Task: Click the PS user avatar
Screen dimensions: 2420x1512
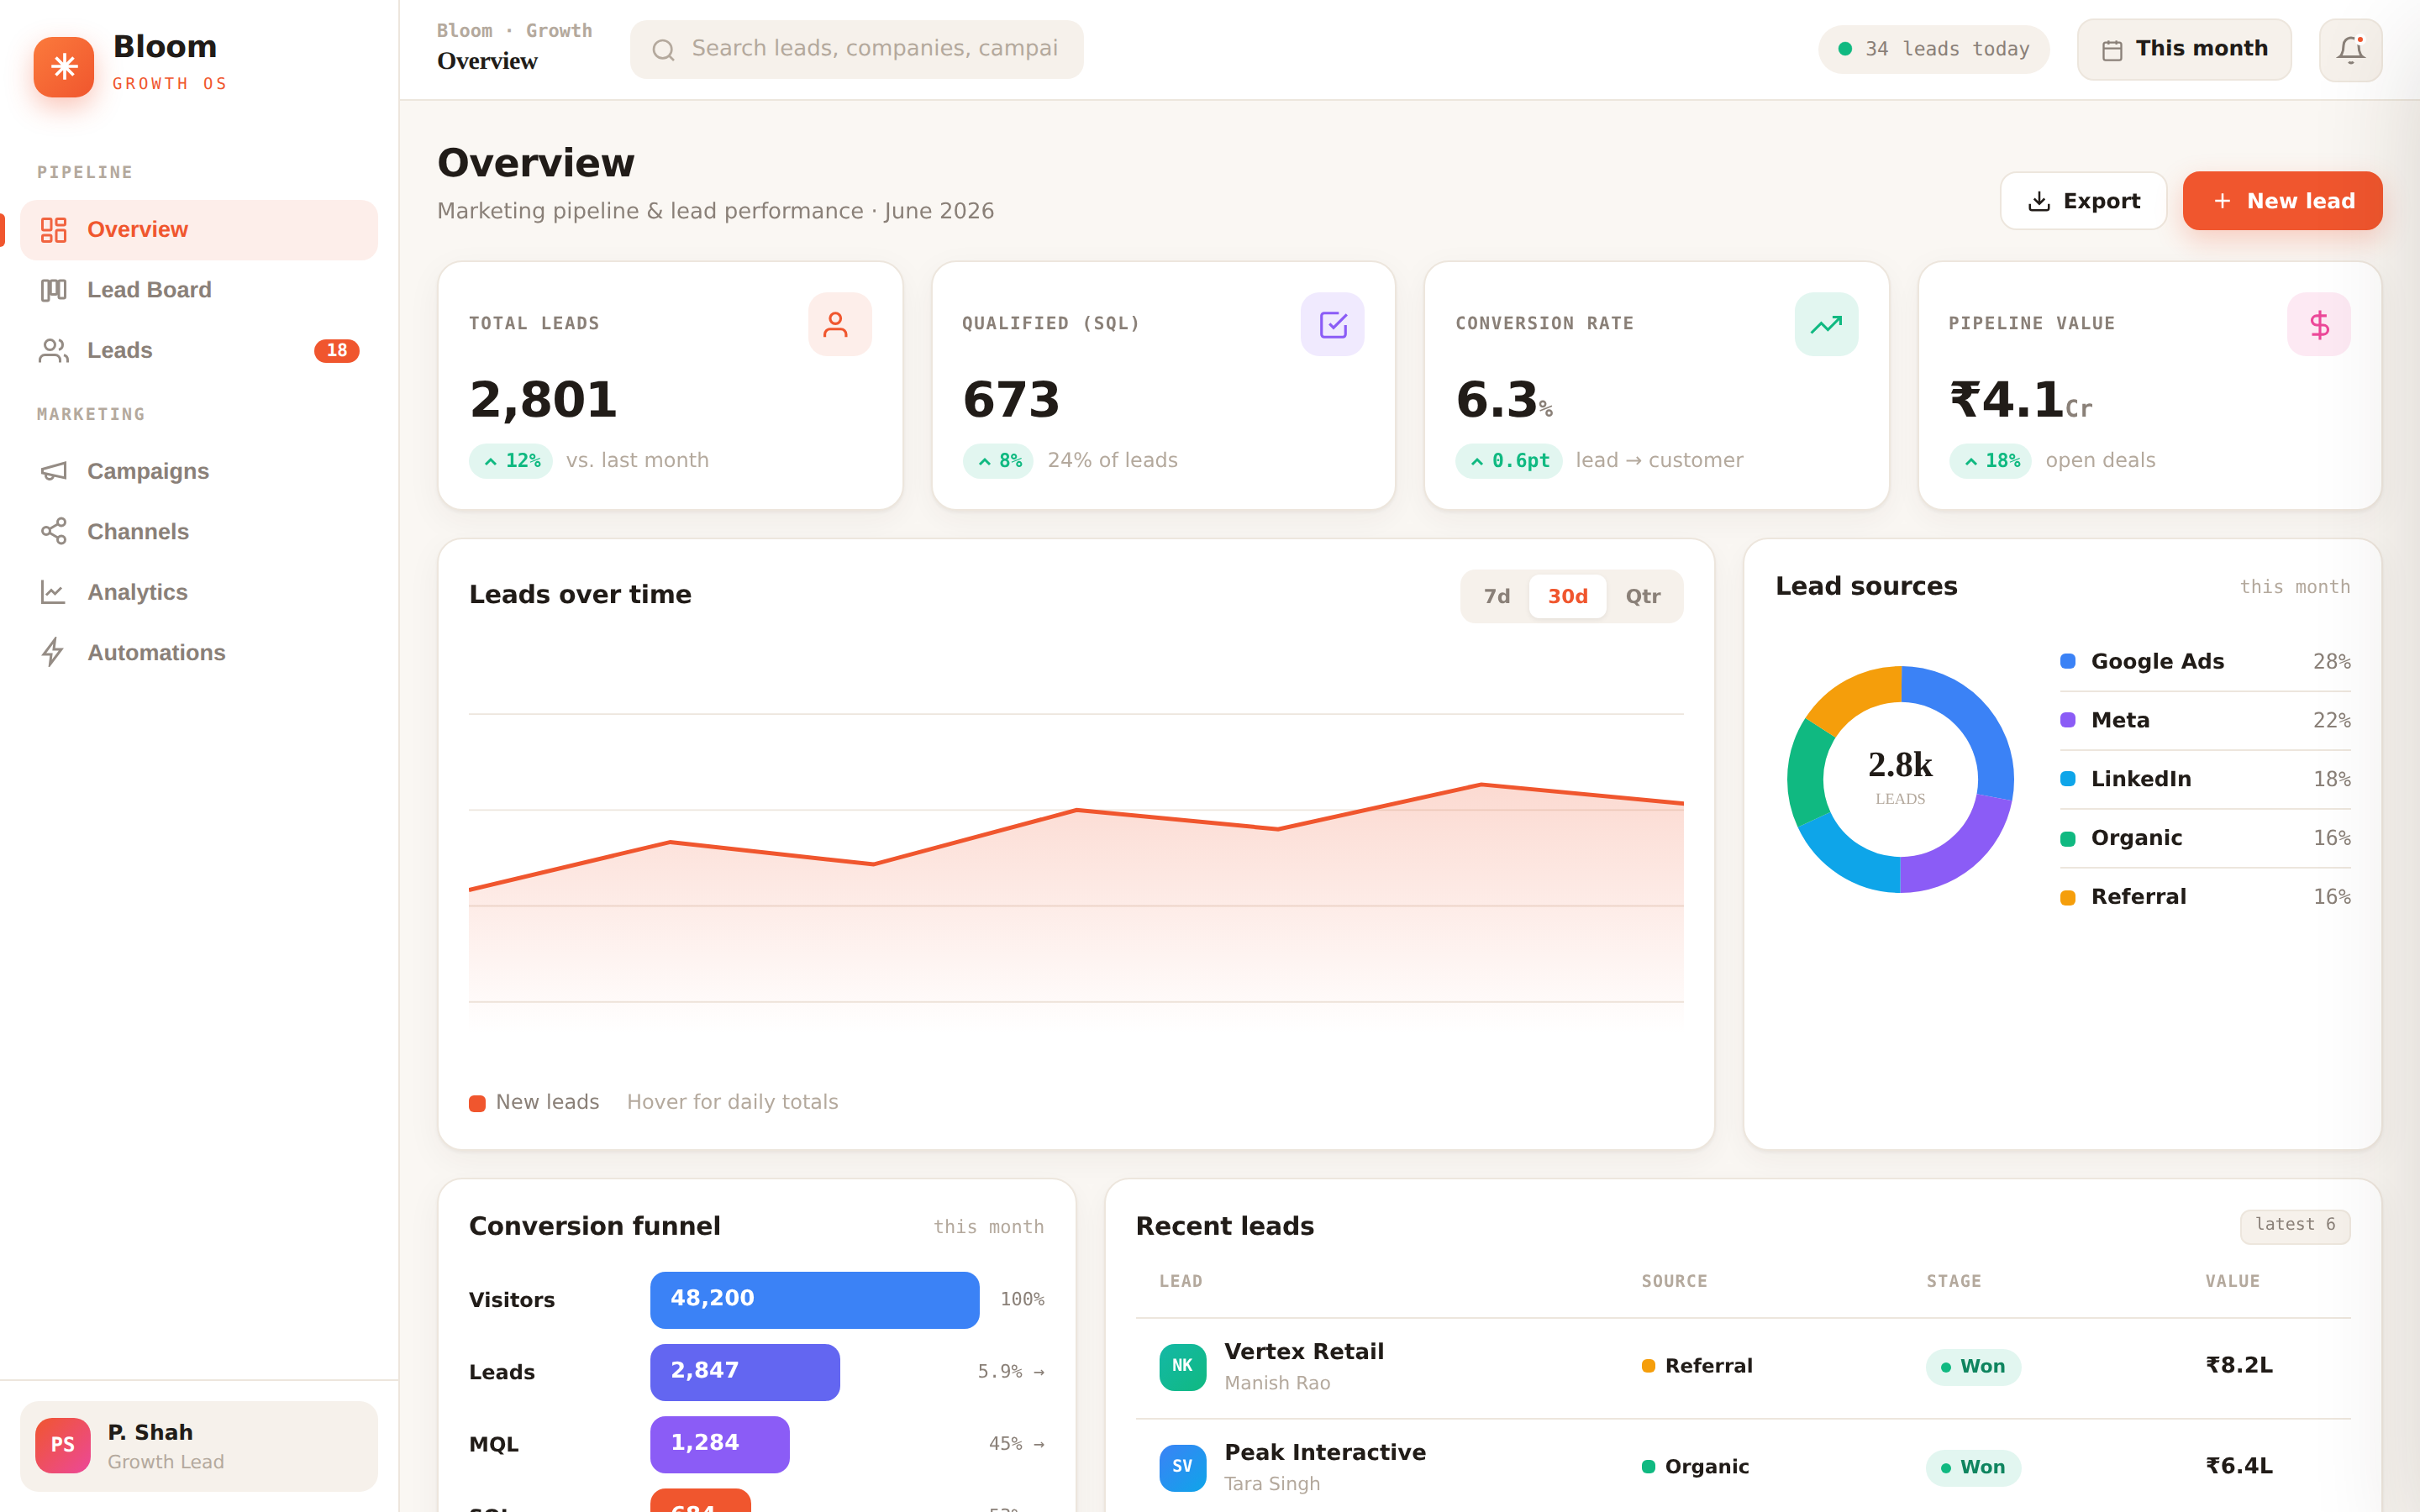Action: (x=62, y=1446)
